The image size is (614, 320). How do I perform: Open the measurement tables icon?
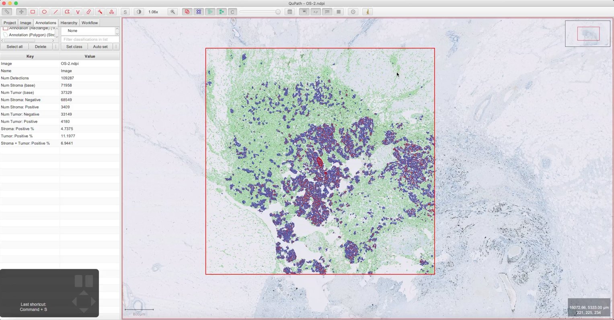click(290, 12)
